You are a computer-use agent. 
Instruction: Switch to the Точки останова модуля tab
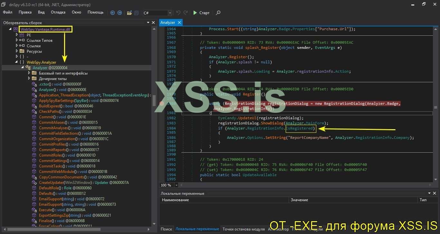(x=244, y=229)
